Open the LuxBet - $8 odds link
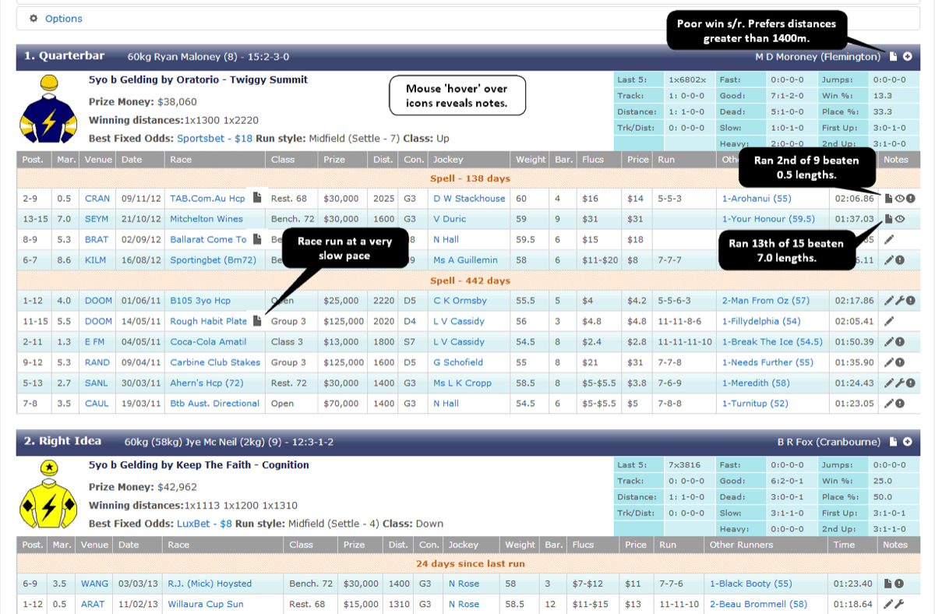 (x=204, y=524)
